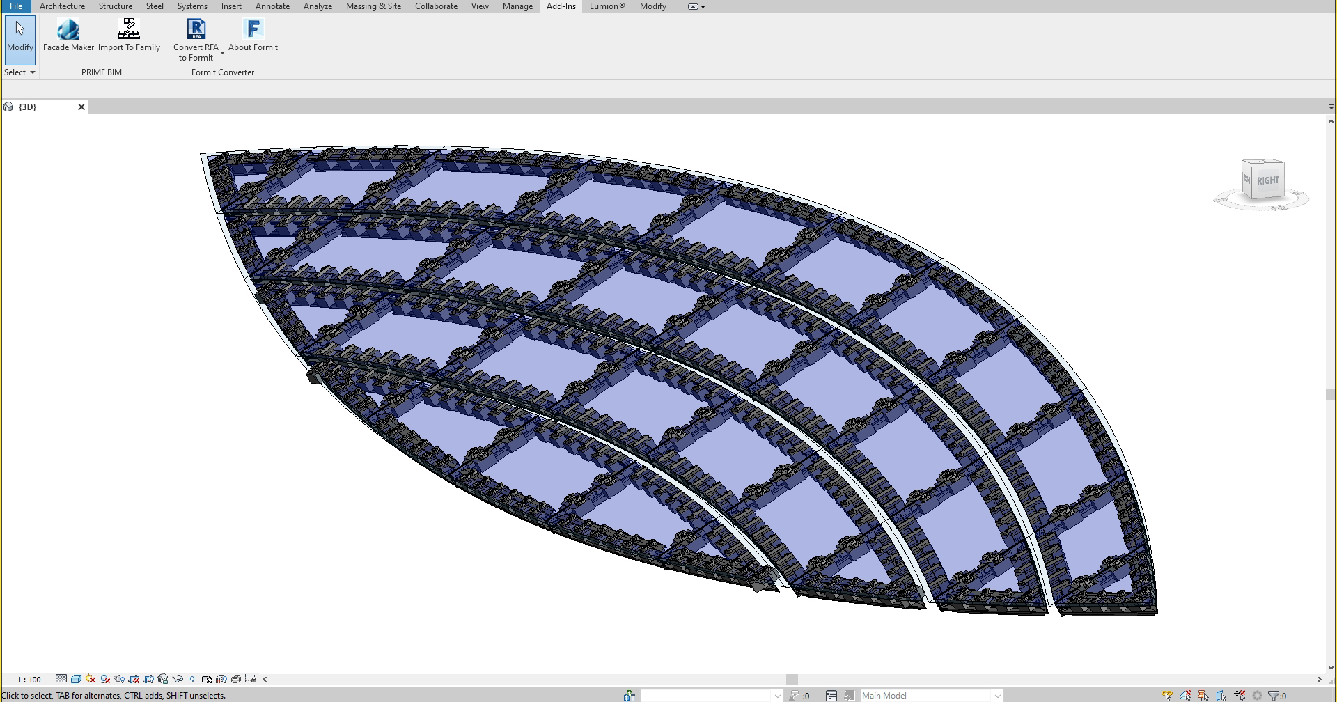Open Visual Style cube menu

pos(76,679)
